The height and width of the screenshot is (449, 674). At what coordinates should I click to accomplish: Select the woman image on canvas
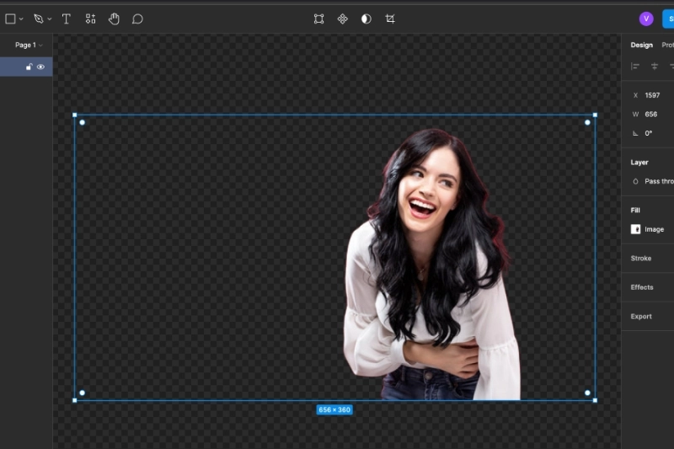[x=432, y=266]
